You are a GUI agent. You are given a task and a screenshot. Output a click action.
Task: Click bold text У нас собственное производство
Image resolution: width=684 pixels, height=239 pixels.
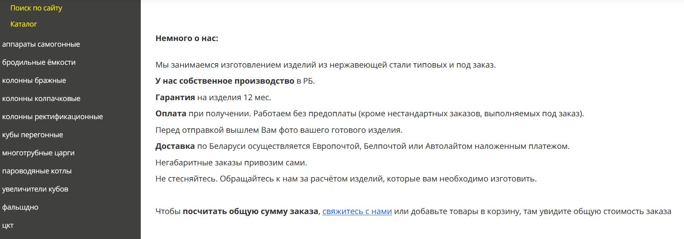click(225, 81)
